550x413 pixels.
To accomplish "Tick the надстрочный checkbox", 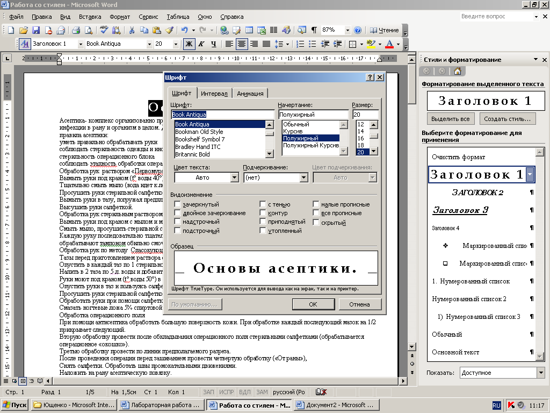I will tap(177, 222).
